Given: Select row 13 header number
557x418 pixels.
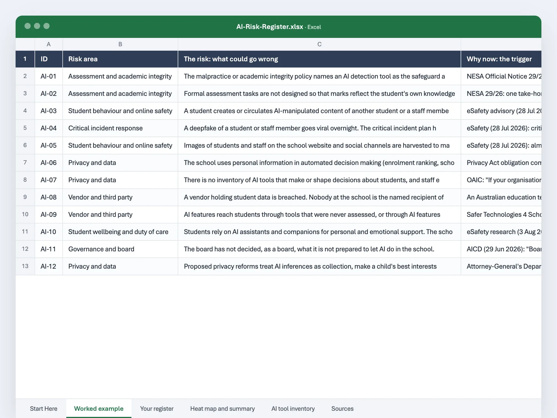Looking at the screenshot, I should [25, 266].
